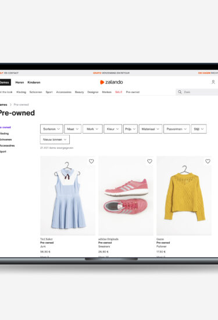
Task: Open the Sport menu
Action: click(x=49, y=92)
